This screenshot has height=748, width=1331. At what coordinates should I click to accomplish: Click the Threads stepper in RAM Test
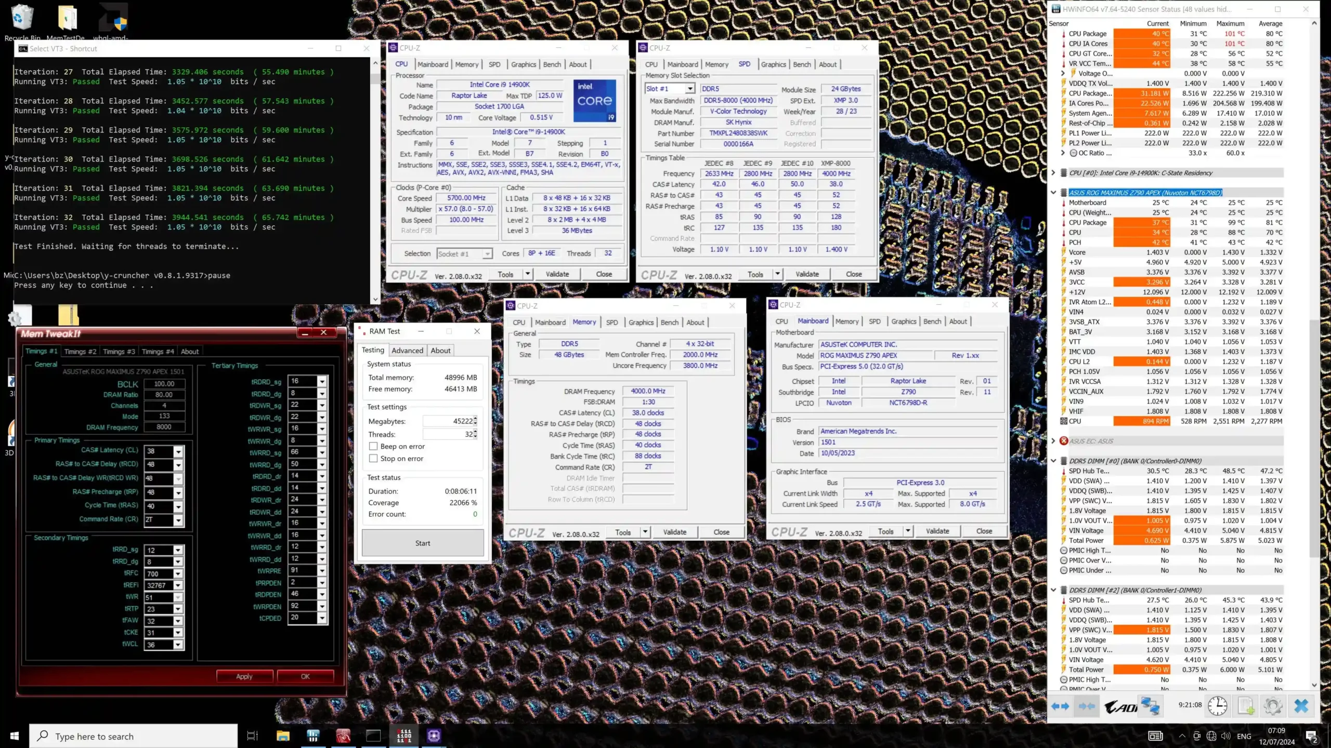point(475,434)
